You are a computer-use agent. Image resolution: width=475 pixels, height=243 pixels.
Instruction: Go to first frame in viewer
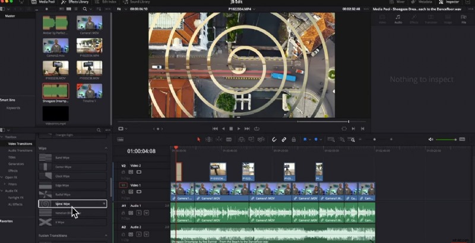[x=215, y=129]
